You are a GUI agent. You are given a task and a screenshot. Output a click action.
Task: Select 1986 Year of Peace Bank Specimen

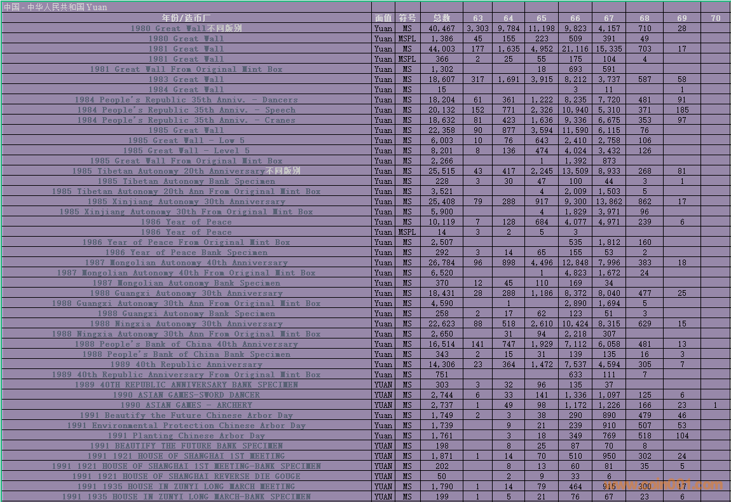point(186,253)
